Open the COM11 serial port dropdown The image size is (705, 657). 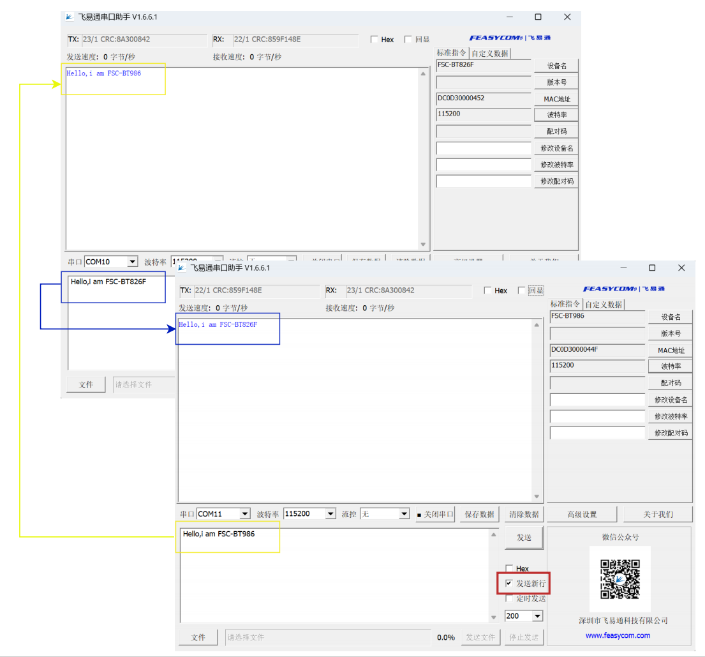[x=244, y=514]
